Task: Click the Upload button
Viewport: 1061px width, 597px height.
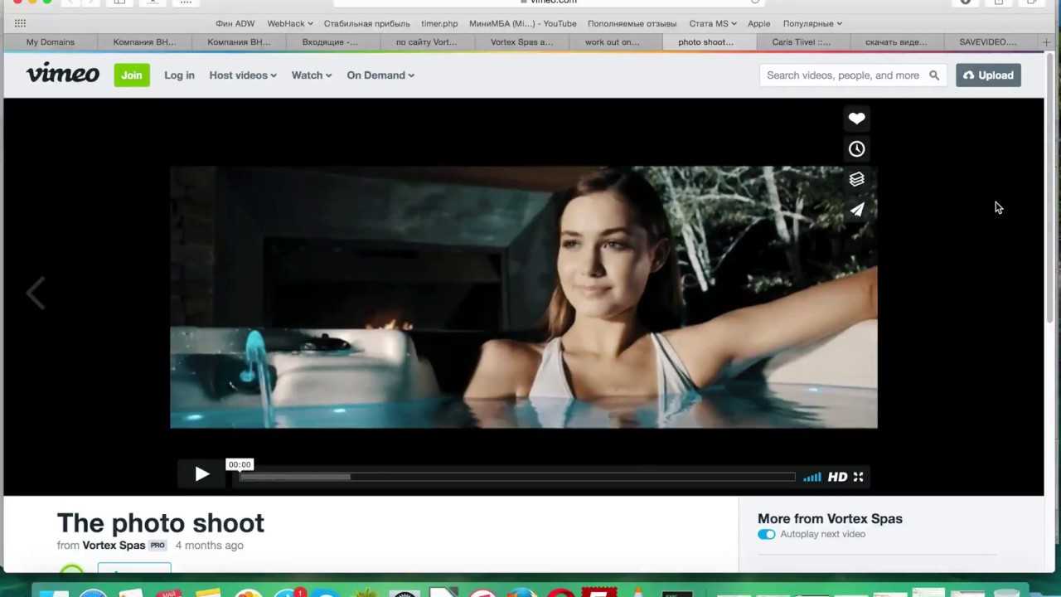Action: 988,75
